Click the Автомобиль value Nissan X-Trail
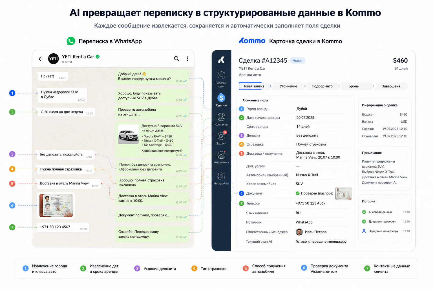Image resolution: width=433 pixels, height=289 pixels. click(x=307, y=175)
